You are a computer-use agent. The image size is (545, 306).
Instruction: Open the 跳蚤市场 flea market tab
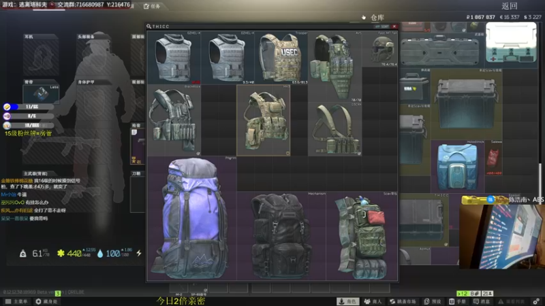click(403, 301)
